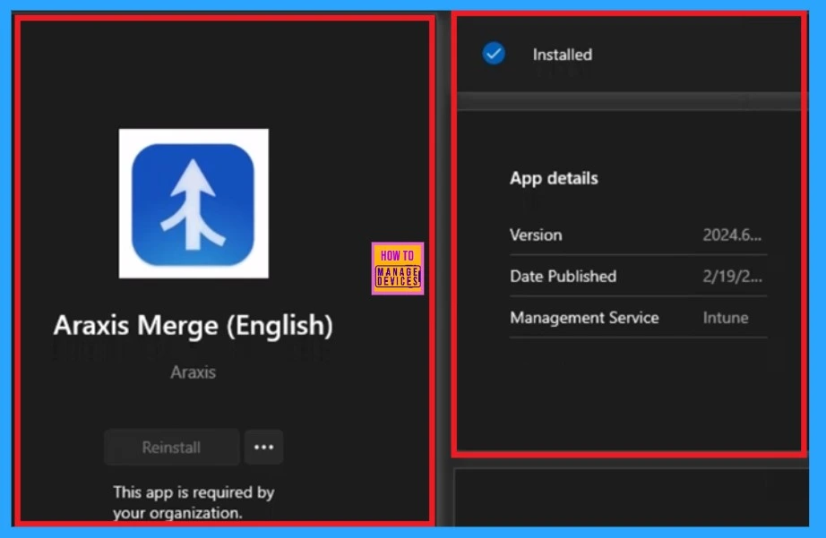Click the Intune value
This screenshot has width=826, height=538.
pos(726,318)
